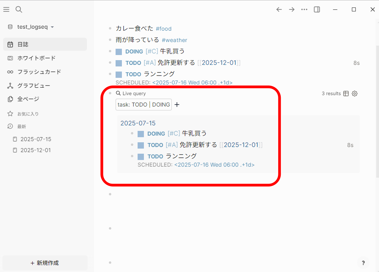Viewport: 379px width, 272px height.
Task: Check the 免許更新する task box in journal
Action: (x=119, y=63)
